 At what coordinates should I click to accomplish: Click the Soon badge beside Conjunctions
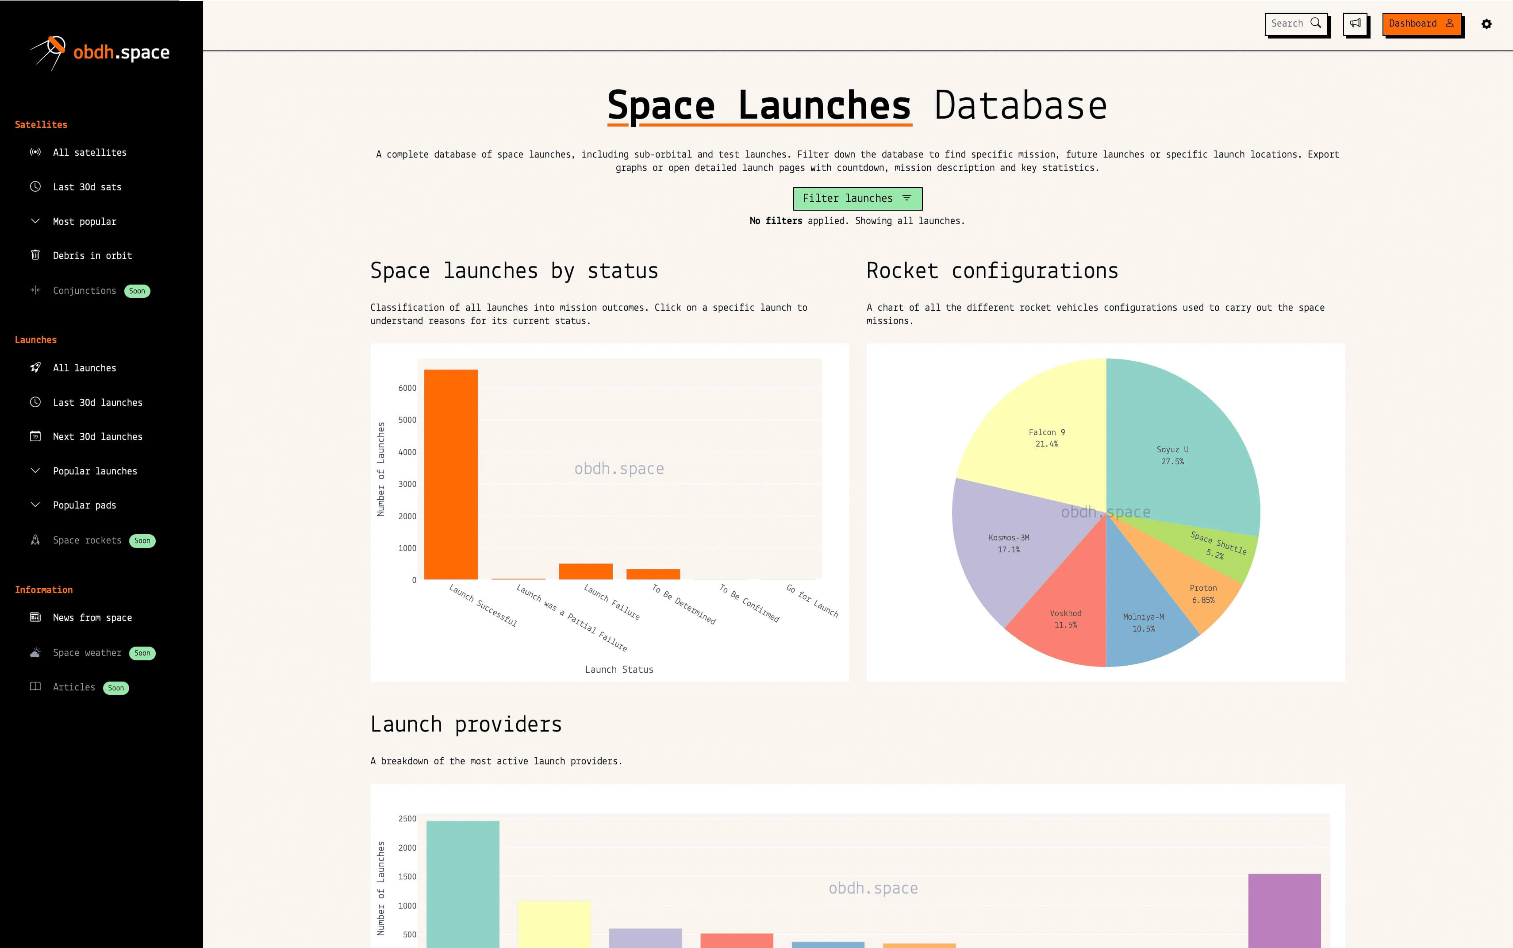point(137,291)
